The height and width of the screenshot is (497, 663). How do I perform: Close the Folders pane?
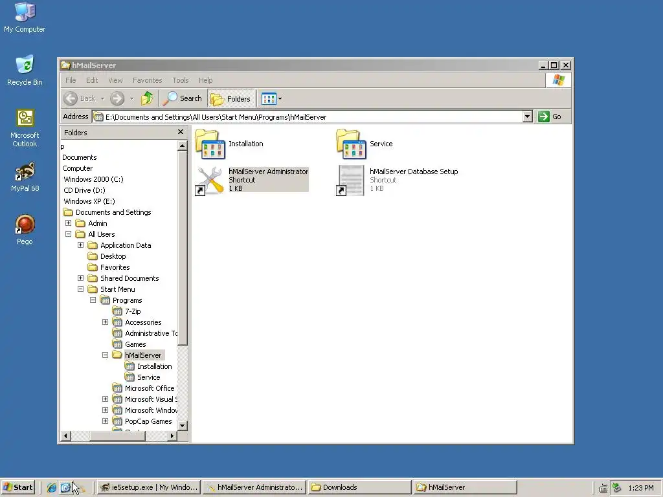181,132
